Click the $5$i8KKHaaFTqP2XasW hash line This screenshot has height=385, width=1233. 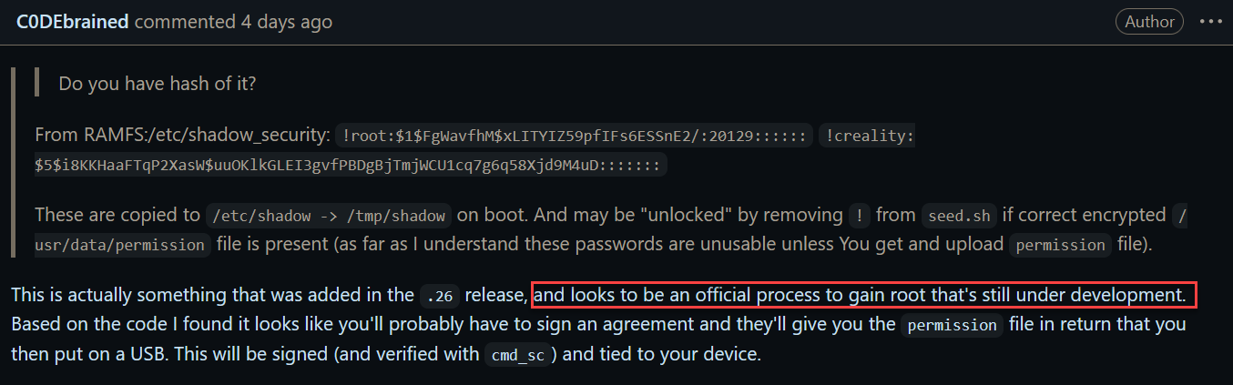350,165
